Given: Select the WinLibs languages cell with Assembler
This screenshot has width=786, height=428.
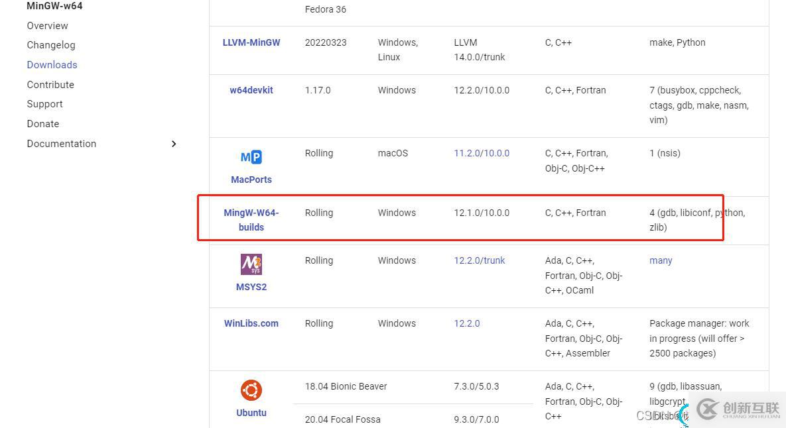Looking at the screenshot, I should 584,339.
